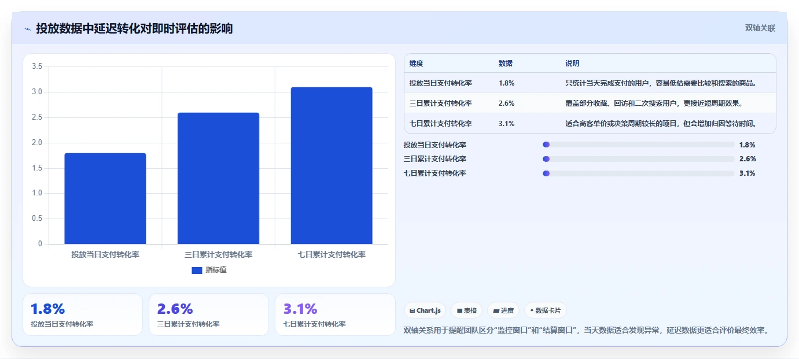Select the Chart.js chip

coord(425,310)
